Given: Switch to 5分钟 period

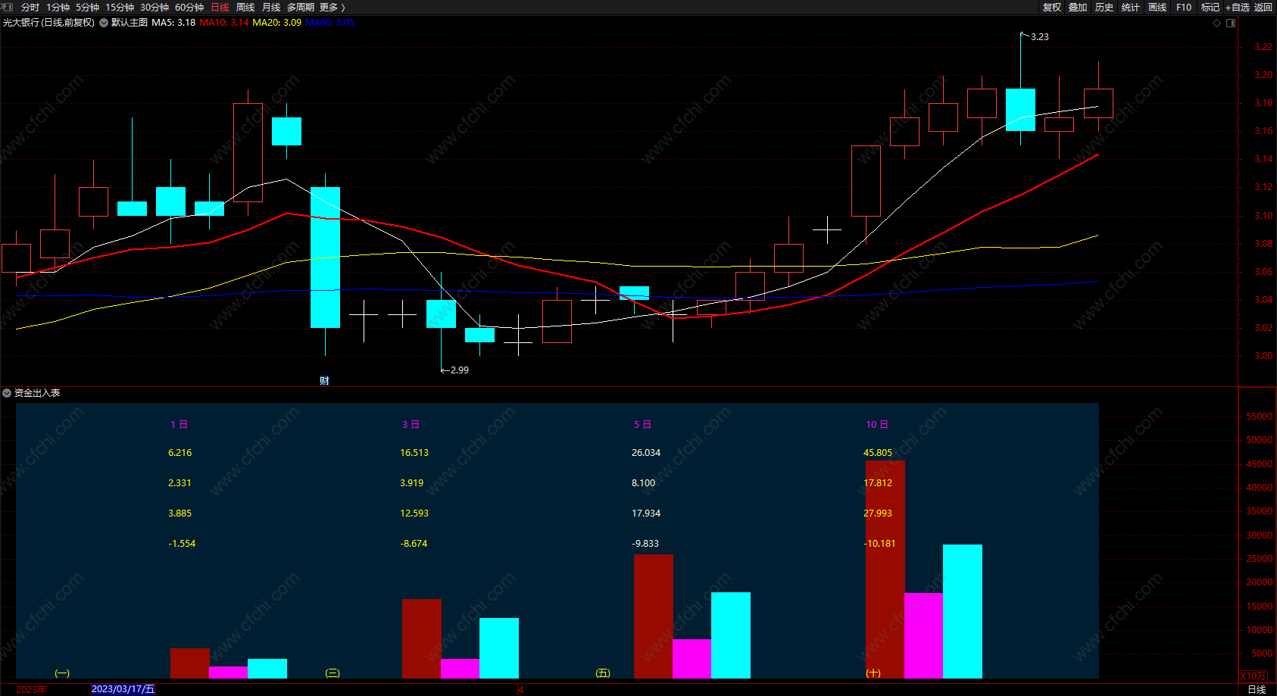Looking at the screenshot, I should 87,7.
